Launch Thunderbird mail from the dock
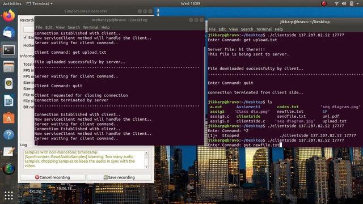The width and height of the screenshot is (363, 204). coord(9,33)
